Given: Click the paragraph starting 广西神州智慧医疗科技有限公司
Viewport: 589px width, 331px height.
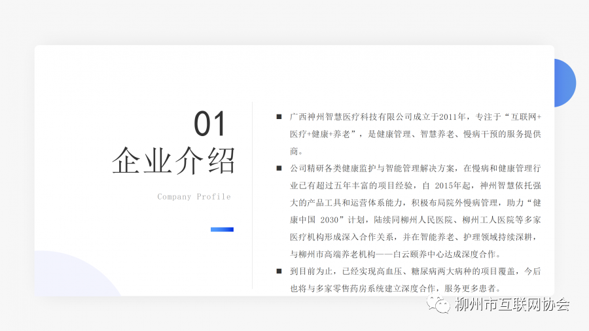Looking at the screenshot, I should tap(415, 134).
